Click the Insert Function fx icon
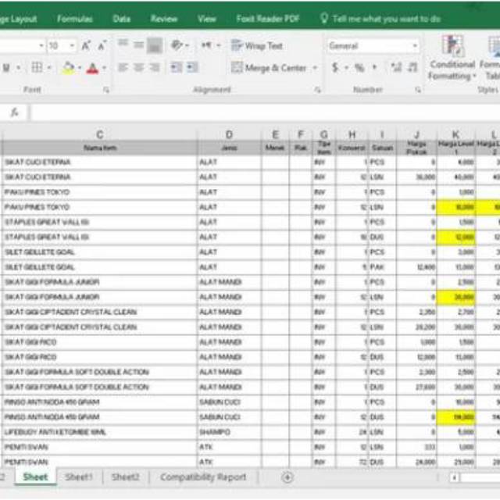Viewport: 500px width, 500px height. pyautogui.click(x=14, y=112)
